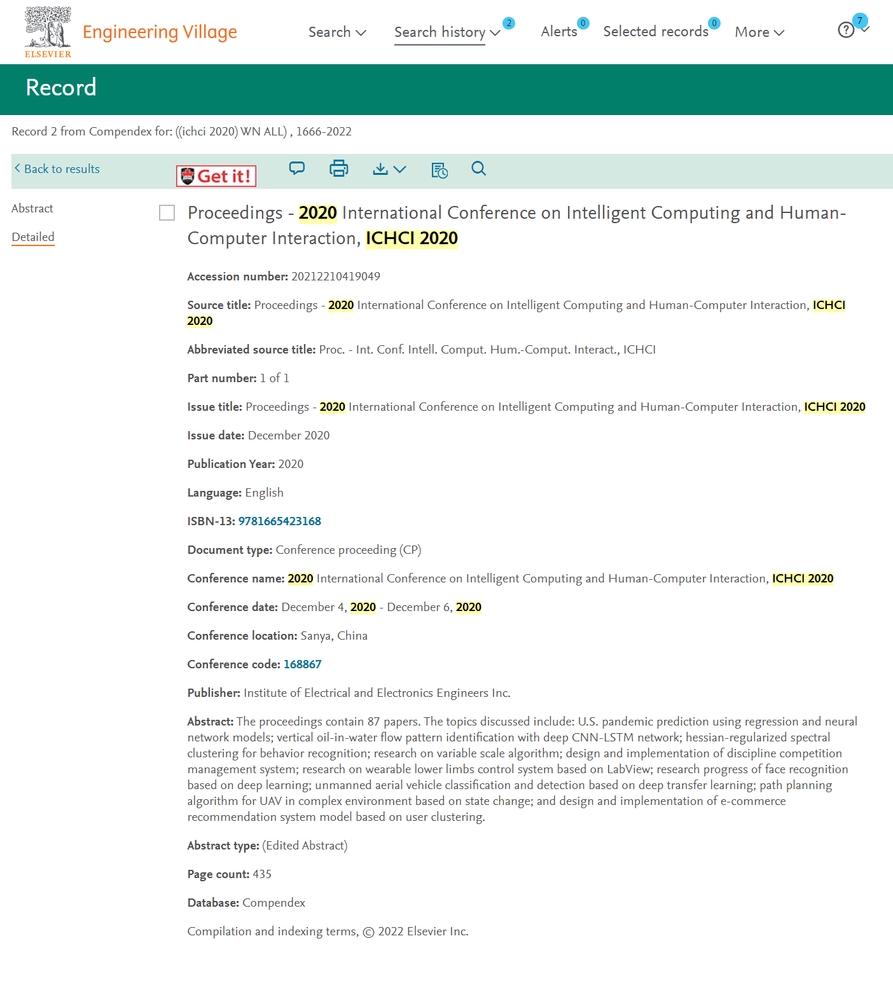
Task: Open the Engineering Village home link
Action: [x=160, y=32]
